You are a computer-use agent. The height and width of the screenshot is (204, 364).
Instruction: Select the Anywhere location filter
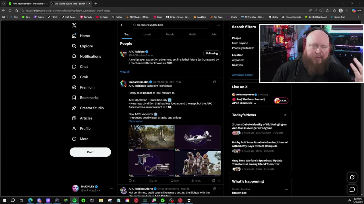click(238, 60)
